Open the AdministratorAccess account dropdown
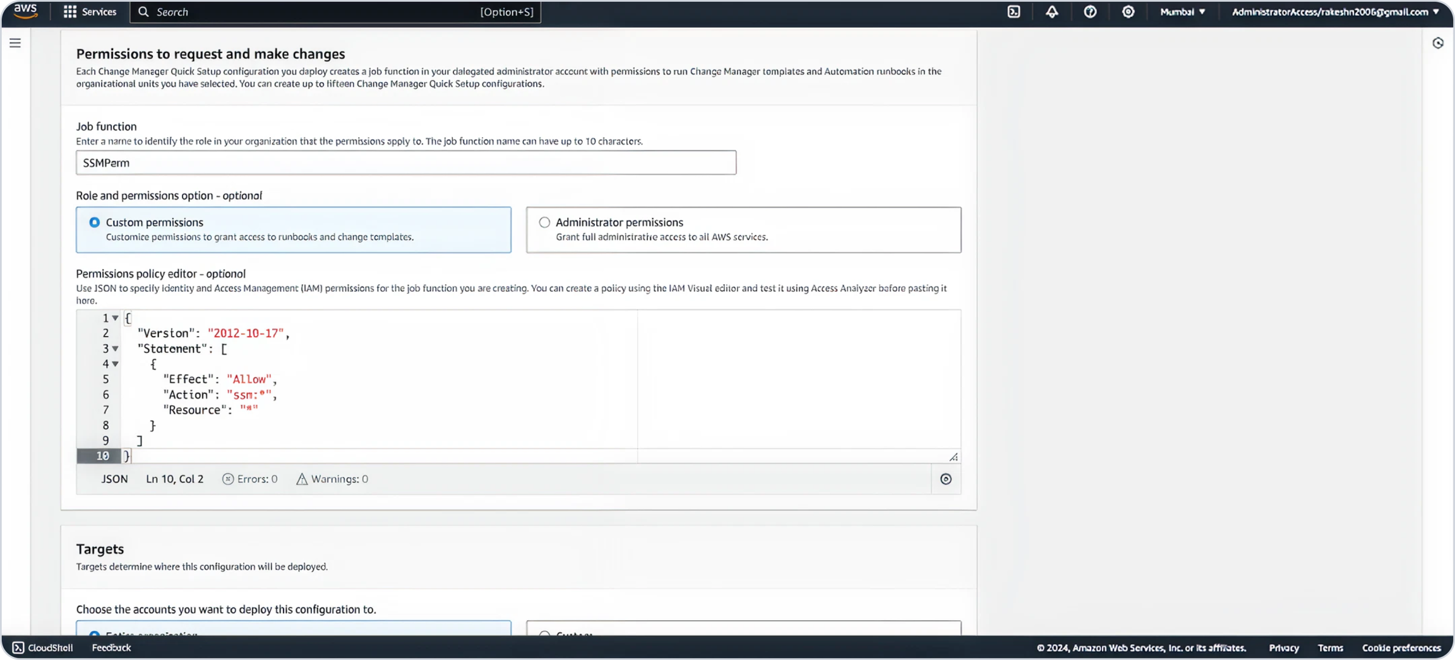 click(1335, 12)
